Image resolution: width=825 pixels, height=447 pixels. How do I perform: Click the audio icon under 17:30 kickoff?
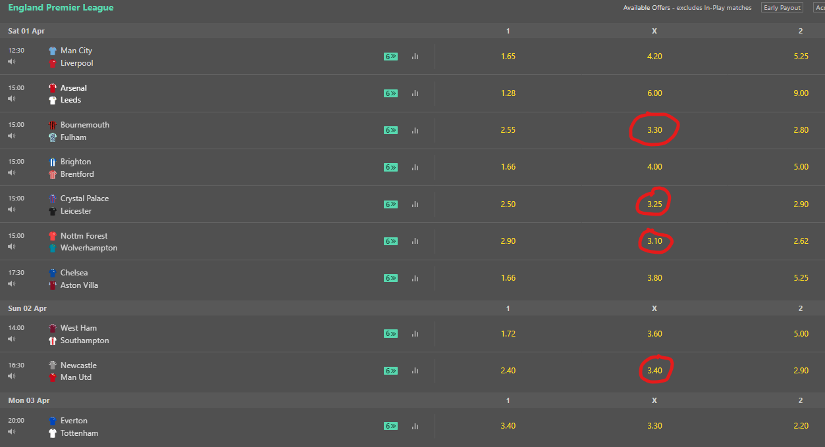click(11, 283)
